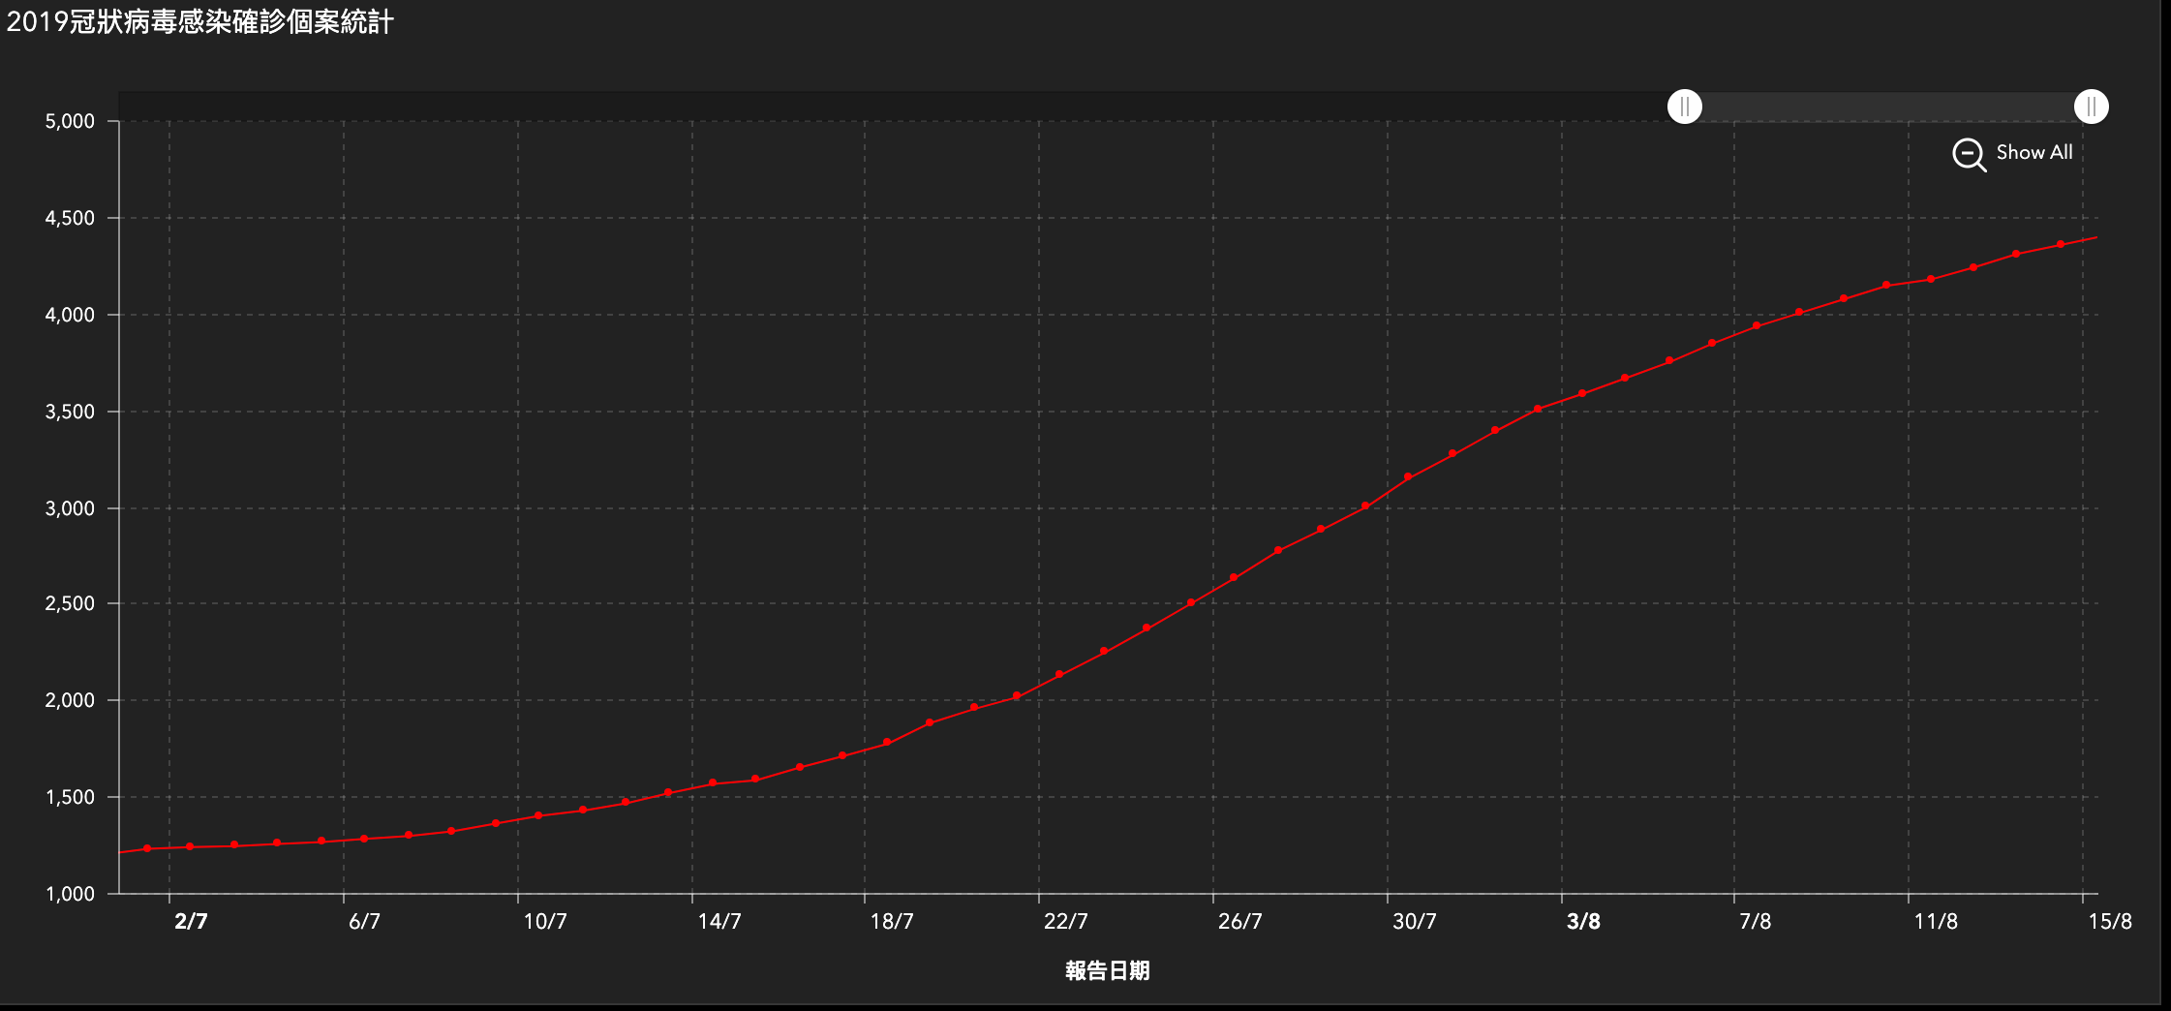Viewport: 2171px width, 1011px height.
Task: Click the 3,500 y-axis label
Action: (x=70, y=412)
